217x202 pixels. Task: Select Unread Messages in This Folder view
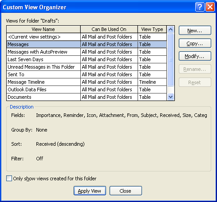click(x=87, y=67)
